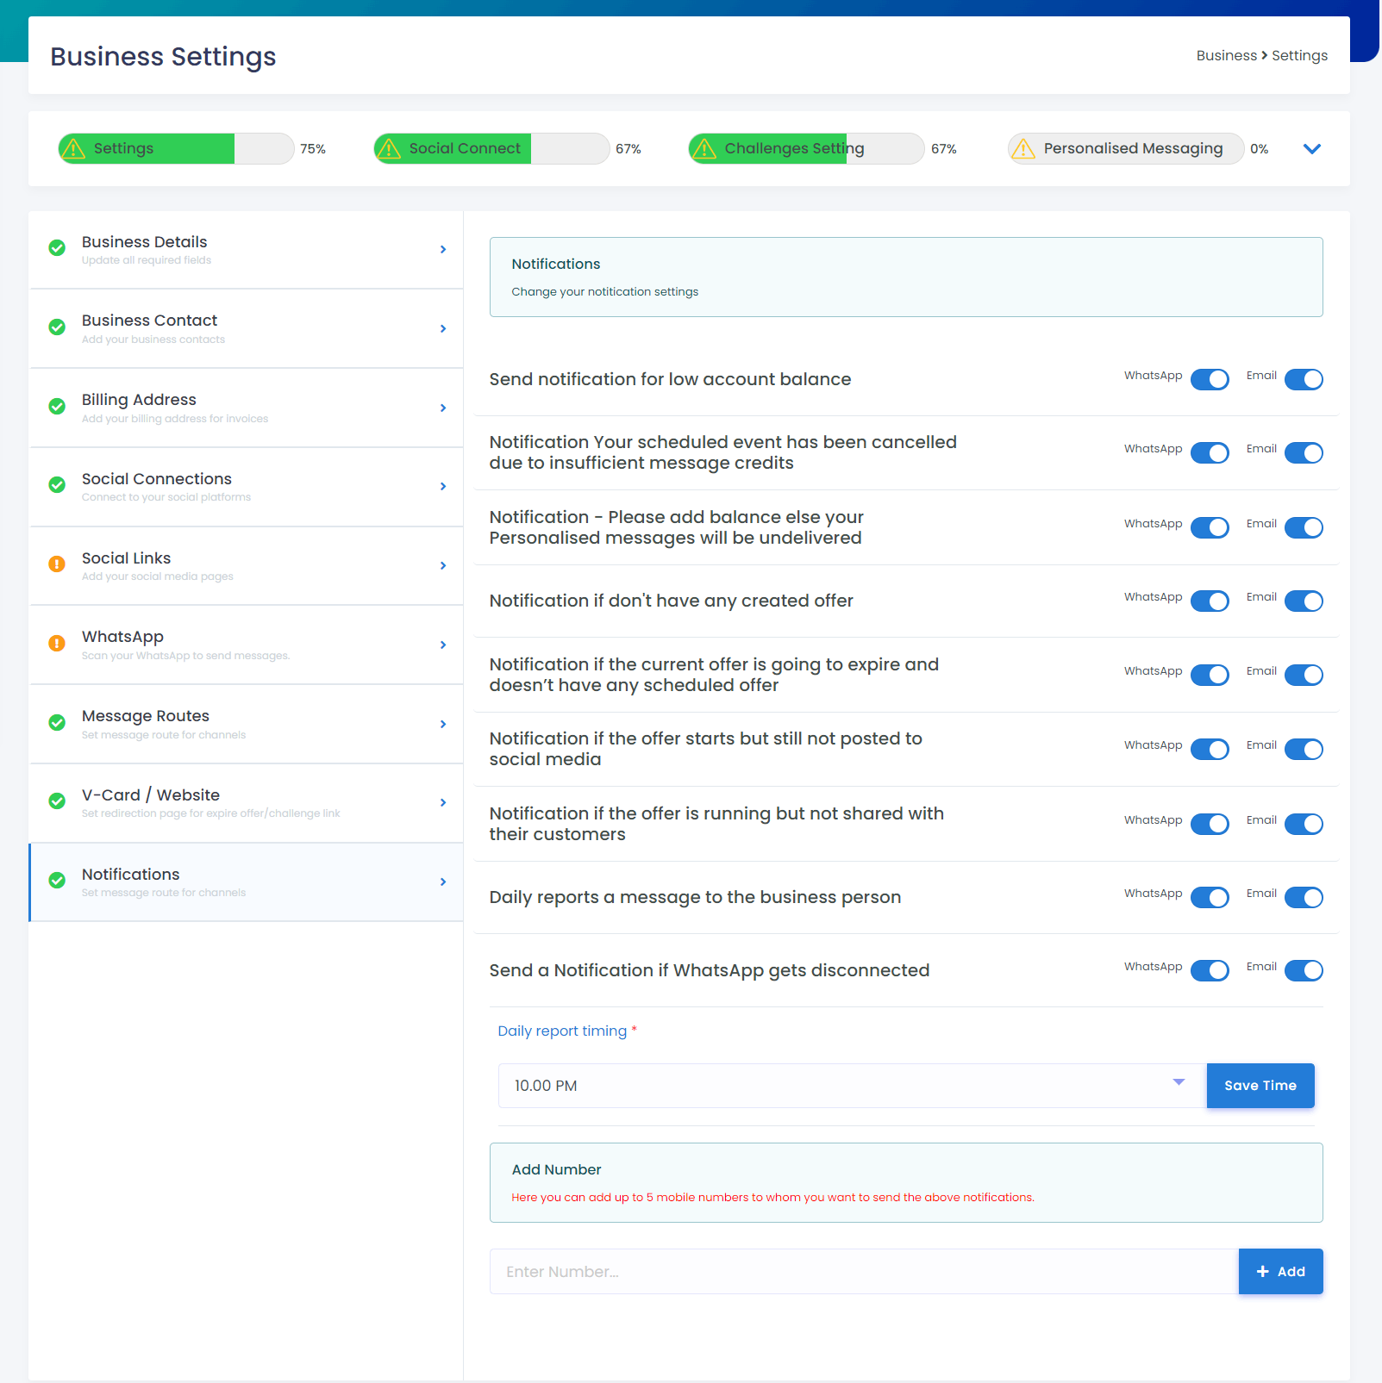Toggle Email for no created offer notification
This screenshot has width=1382, height=1383.
1304,601
